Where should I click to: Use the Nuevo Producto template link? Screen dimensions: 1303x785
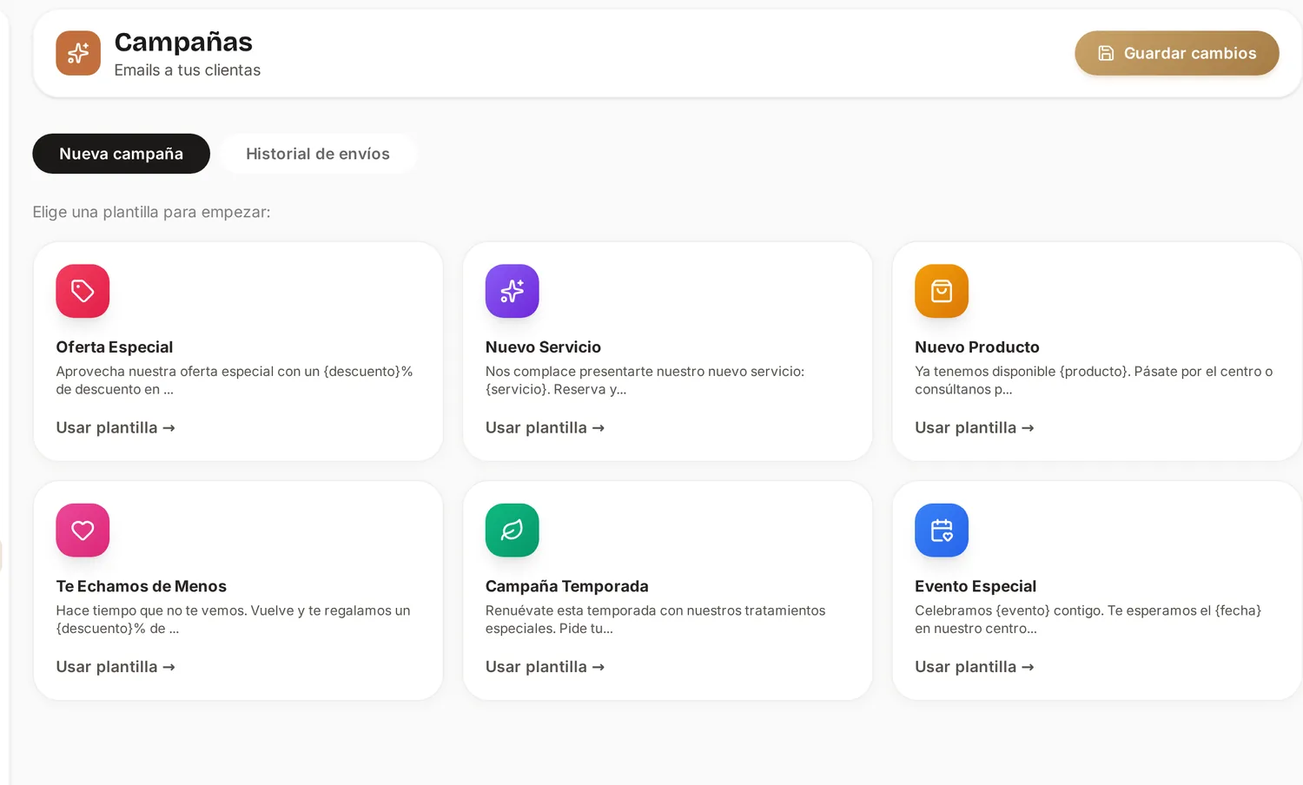(x=974, y=427)
